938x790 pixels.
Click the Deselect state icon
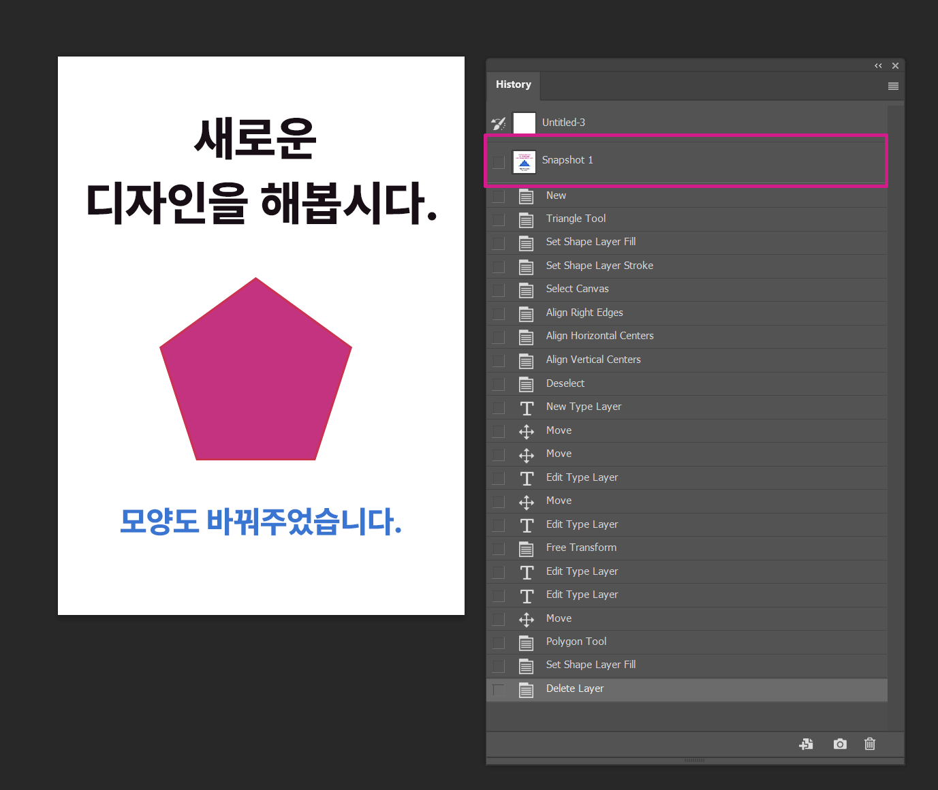click(526, 384)
